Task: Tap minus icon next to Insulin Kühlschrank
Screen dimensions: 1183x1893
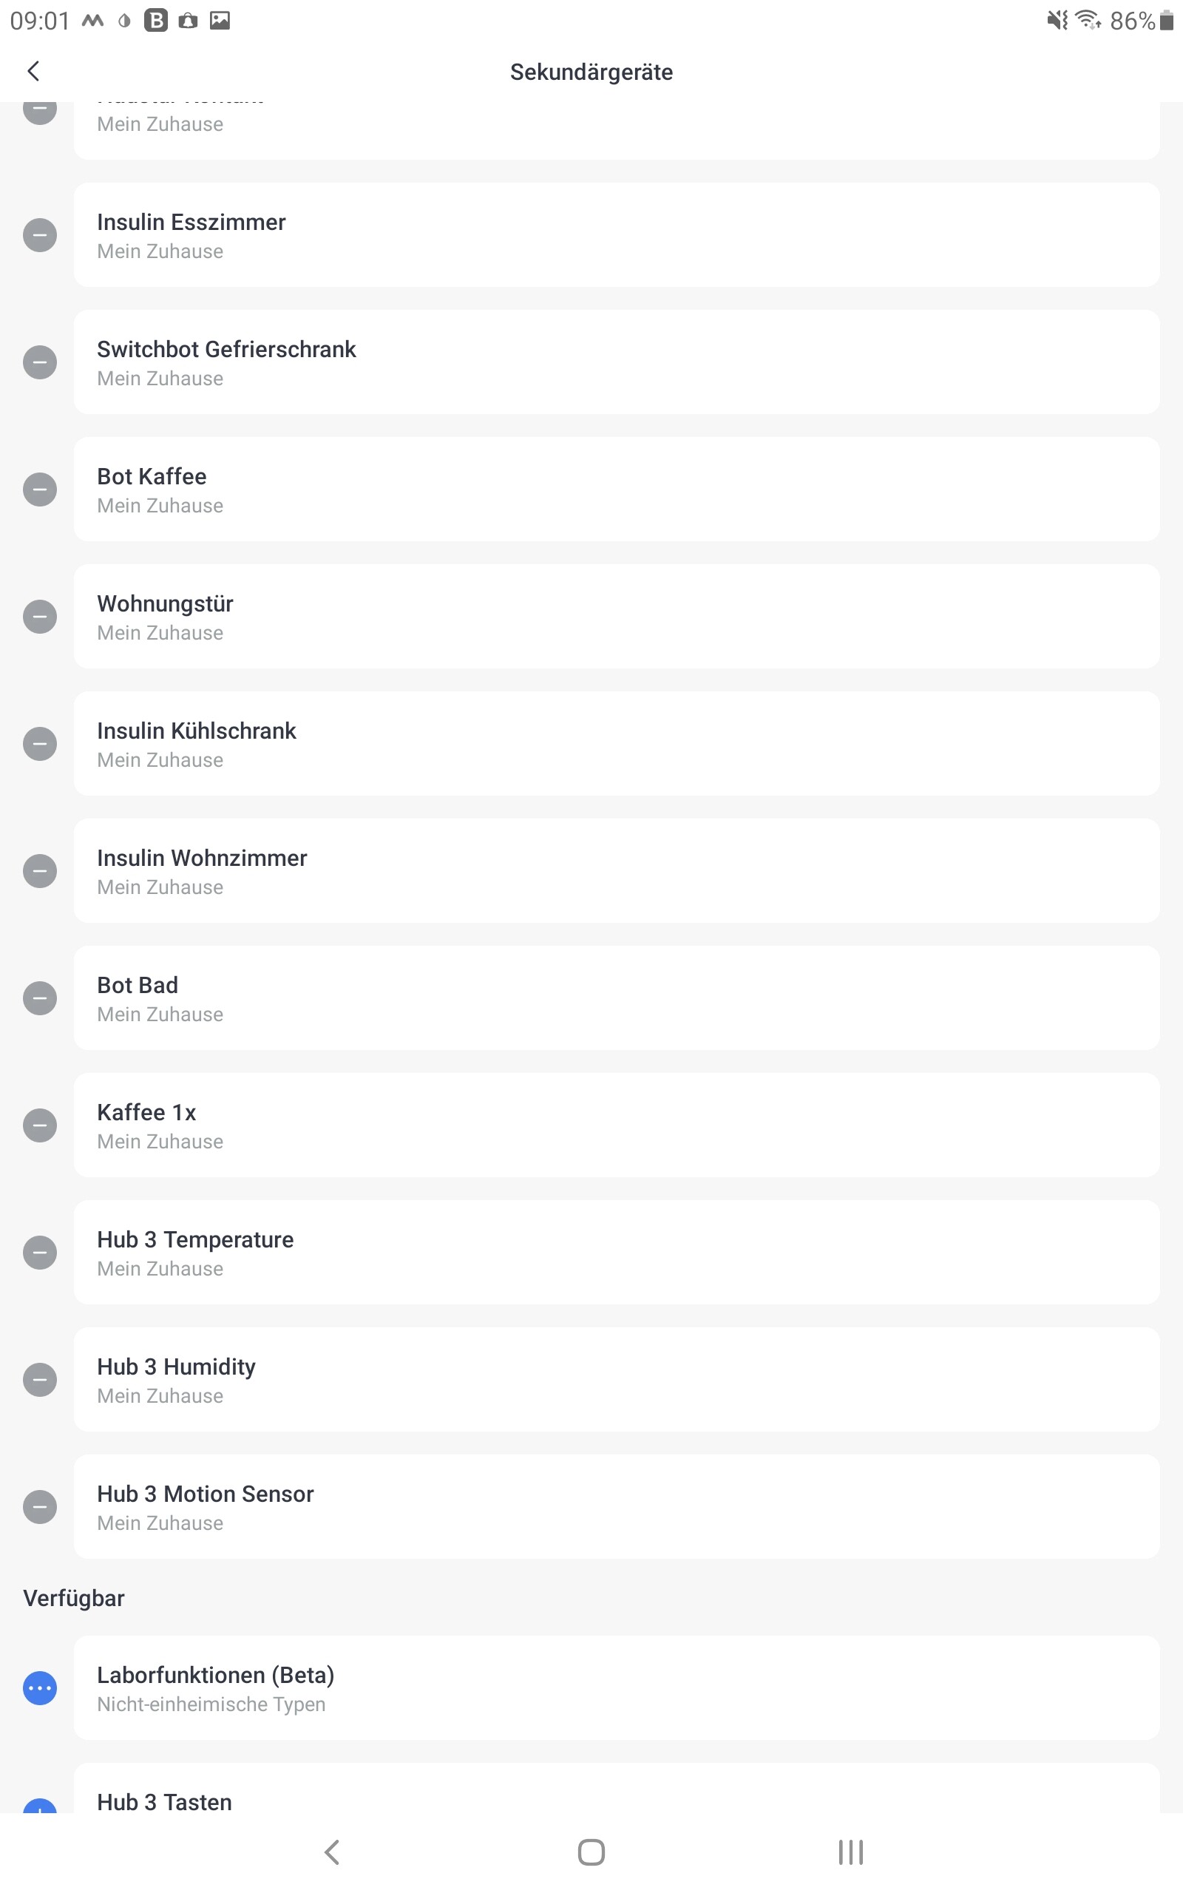Action: click(40, 744)
